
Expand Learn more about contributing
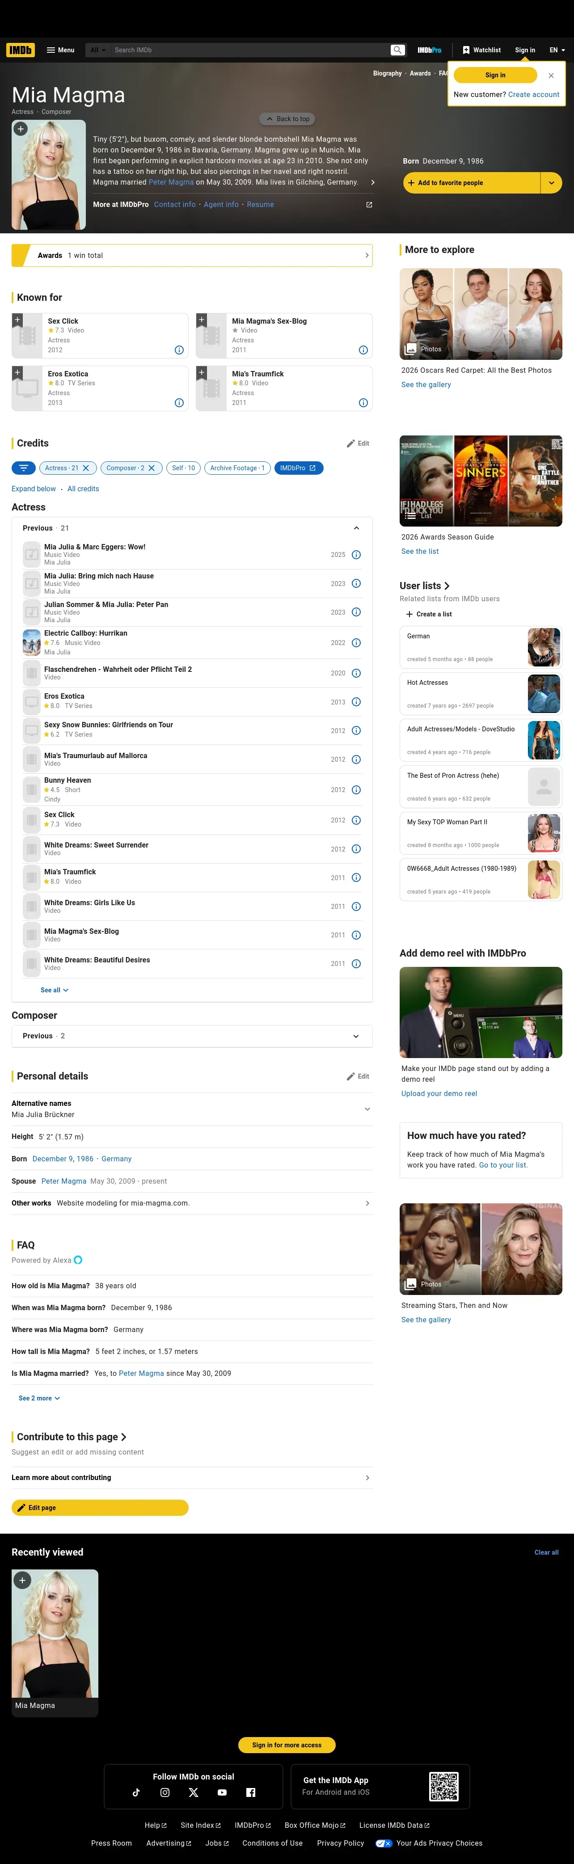[x=192, y=1478]
